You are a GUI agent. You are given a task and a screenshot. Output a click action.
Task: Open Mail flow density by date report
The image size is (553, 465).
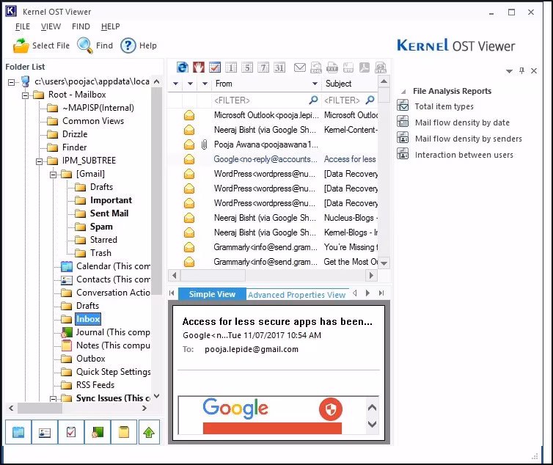point(462,122)
